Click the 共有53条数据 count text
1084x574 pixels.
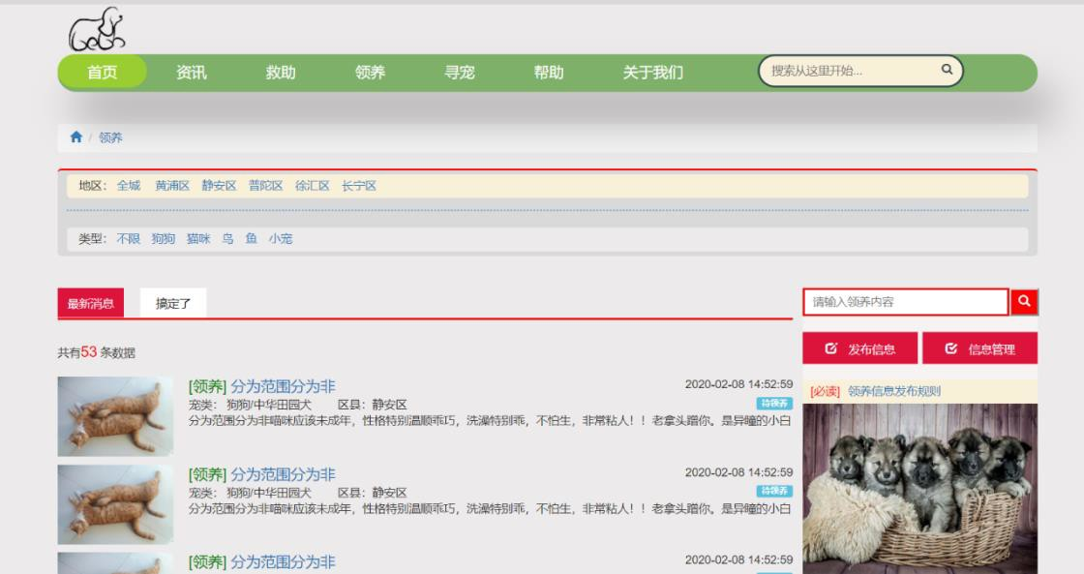pos(97,352)
